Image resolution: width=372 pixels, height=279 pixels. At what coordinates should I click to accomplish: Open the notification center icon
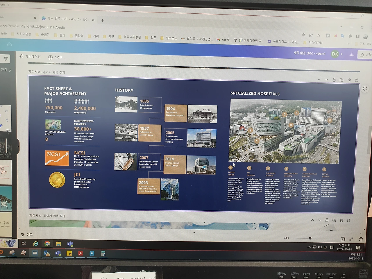click(359, 248)
